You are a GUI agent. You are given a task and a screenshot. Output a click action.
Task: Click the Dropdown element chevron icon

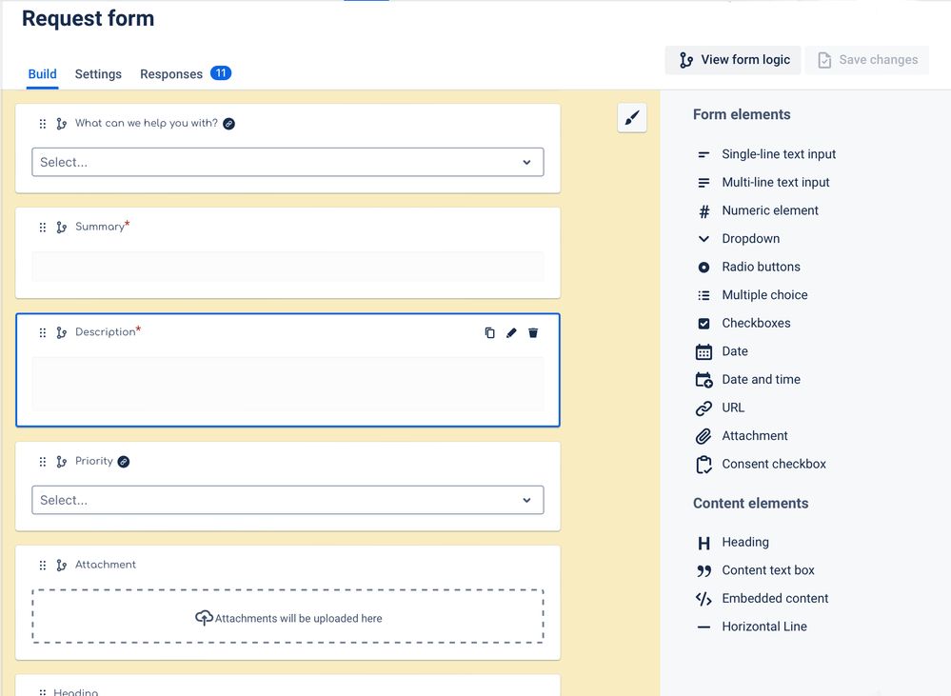703,239
